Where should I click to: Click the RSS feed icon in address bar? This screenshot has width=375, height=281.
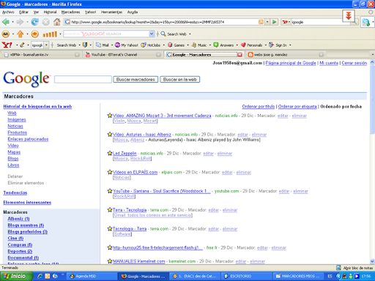click(x=261, y=22)
